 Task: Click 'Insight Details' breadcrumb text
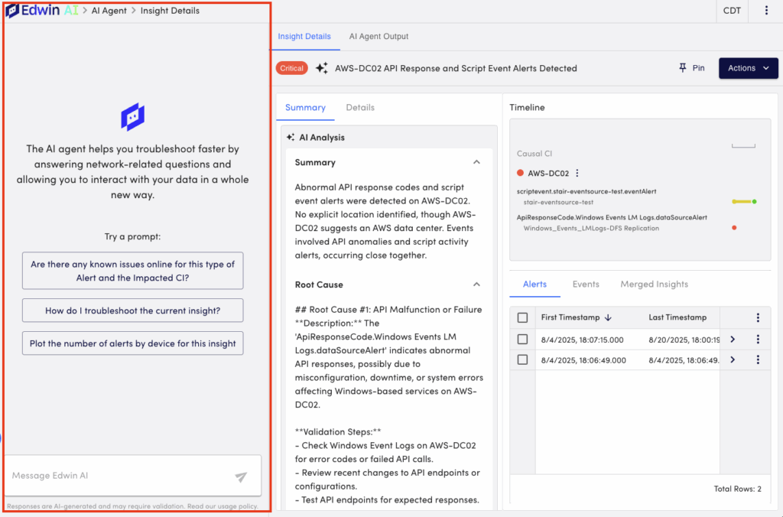(x=170, y=11)
